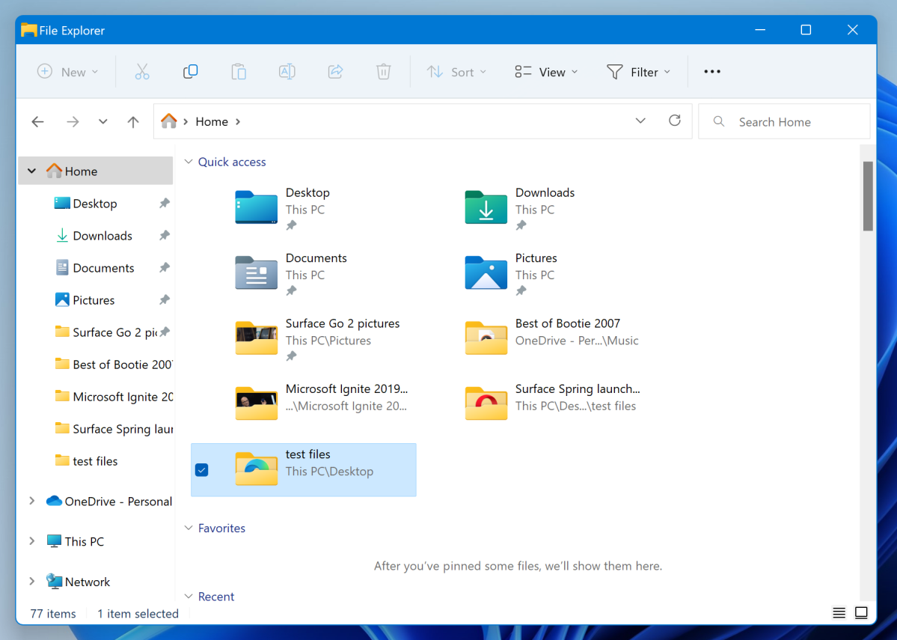Collapse the Favorites section
897x640 pixels.
click(189, 528)
